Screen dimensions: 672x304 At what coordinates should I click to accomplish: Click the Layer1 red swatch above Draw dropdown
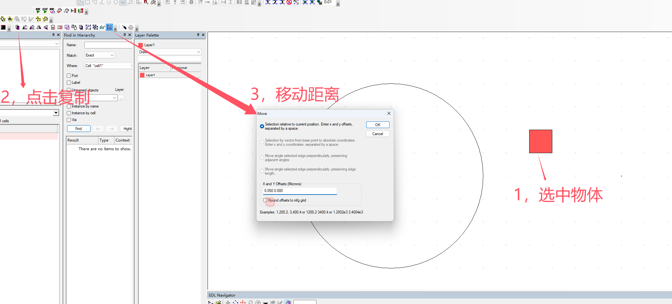141,45
